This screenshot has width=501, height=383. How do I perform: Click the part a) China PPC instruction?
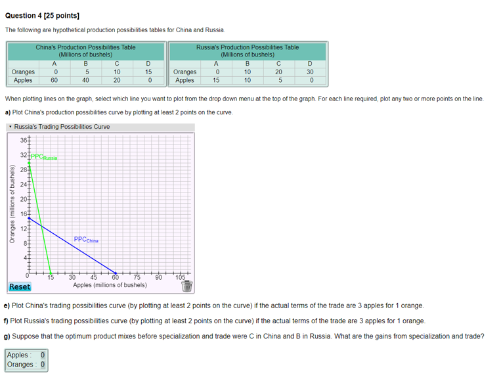(119, 112)
